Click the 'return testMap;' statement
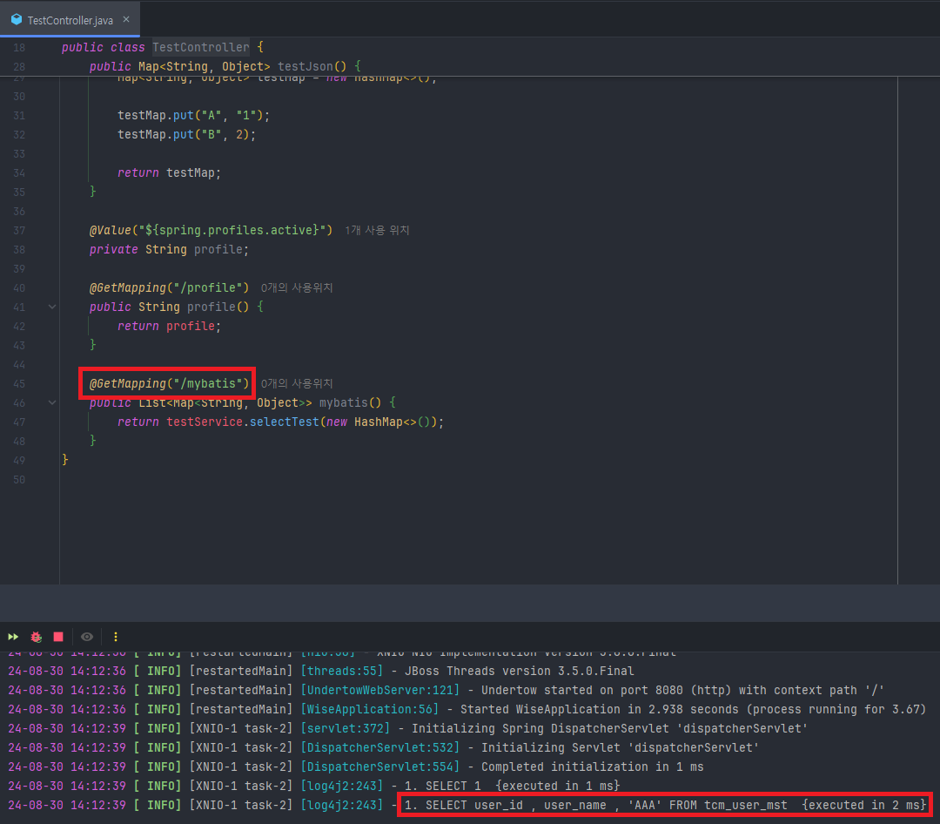Screen dimensions: 940x824 [x=169, y=172]
